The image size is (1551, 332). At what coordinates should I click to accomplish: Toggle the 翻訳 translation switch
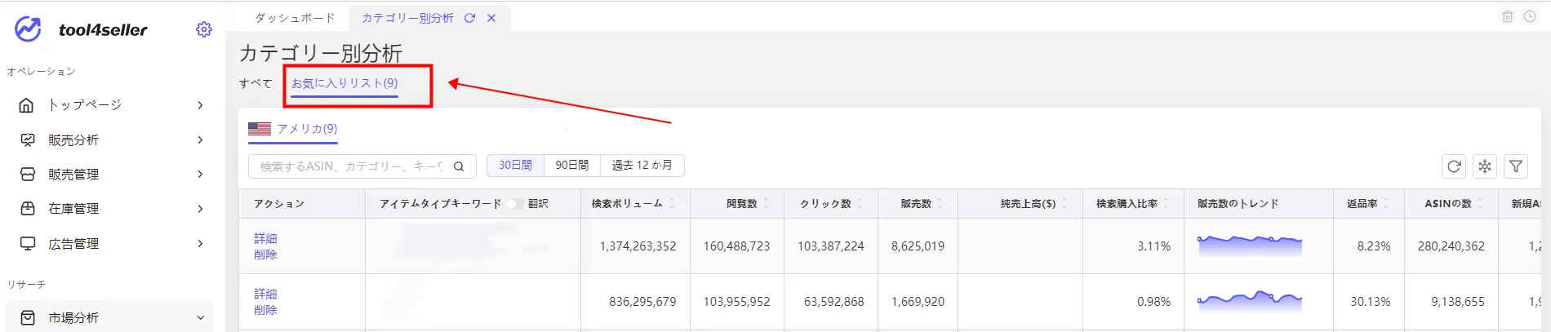515,204
